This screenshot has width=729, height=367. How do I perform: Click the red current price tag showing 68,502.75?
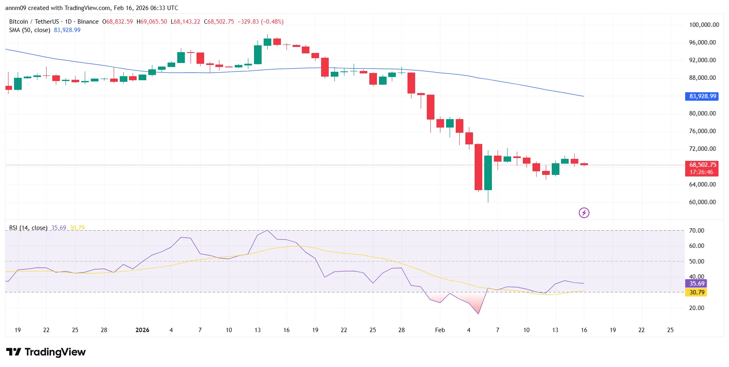[x=702, y=165]
